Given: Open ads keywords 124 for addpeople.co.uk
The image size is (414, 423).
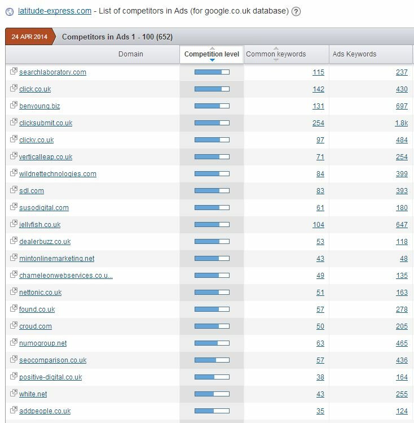Looking at the screenshot, I should (402, 411).
